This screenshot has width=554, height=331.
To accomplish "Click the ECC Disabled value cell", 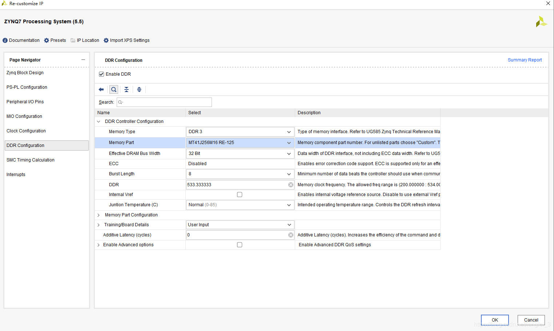I will [x=240, y=164].
